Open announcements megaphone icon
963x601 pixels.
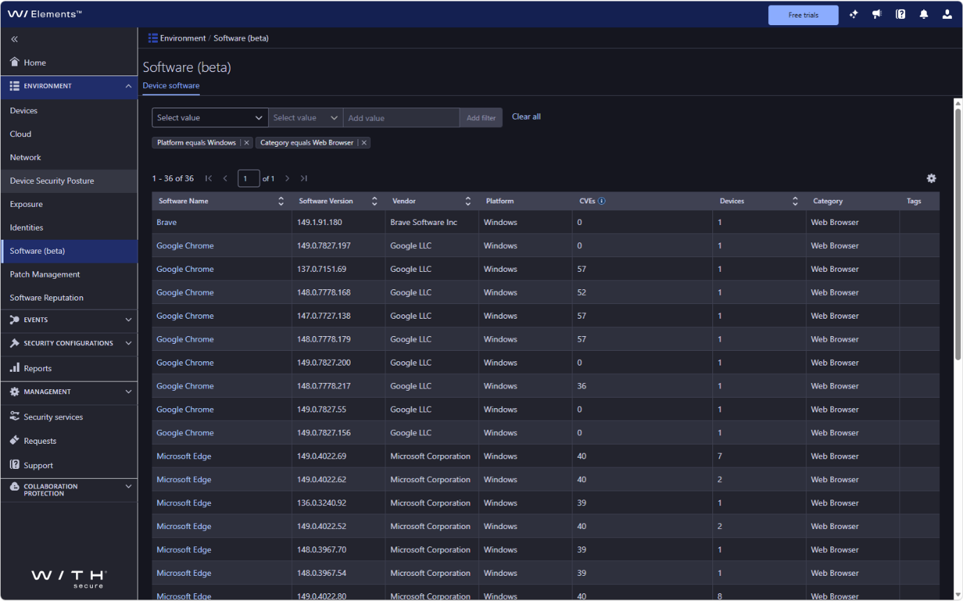pyautogui.click(x=877, y=15)
